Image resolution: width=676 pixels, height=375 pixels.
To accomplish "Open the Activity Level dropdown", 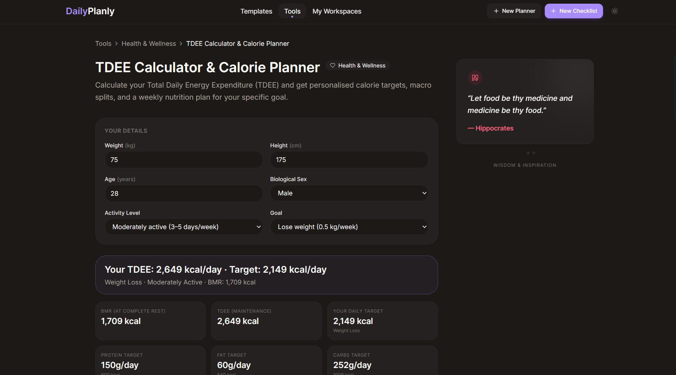I will [x=184, y=227].
